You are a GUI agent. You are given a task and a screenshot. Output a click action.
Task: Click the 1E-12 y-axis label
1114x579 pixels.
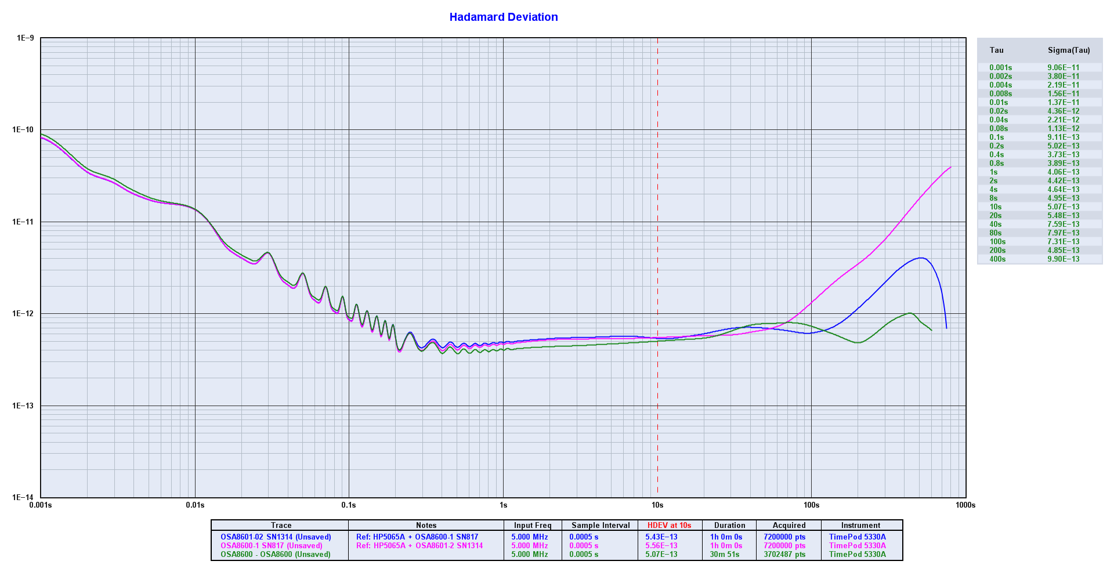[23, 314]
